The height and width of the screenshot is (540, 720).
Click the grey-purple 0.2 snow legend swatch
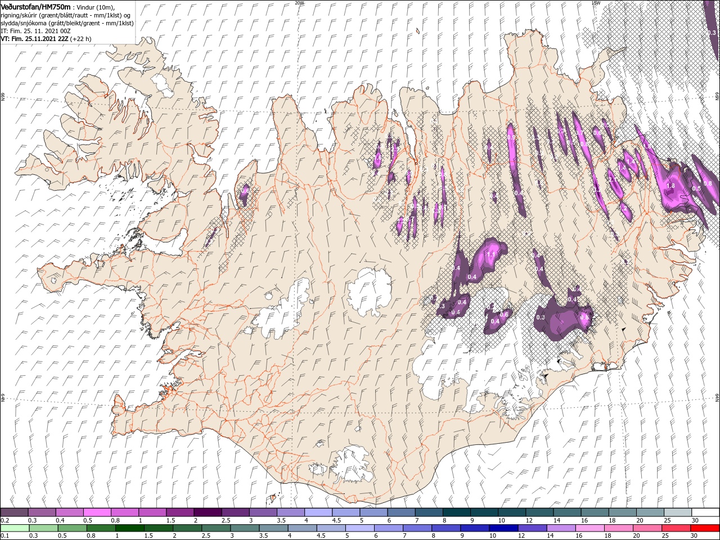14,512
